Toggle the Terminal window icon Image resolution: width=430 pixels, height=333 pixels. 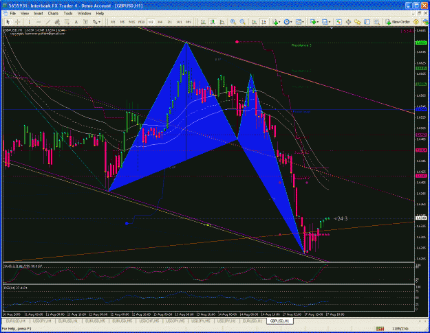[367, 22]
